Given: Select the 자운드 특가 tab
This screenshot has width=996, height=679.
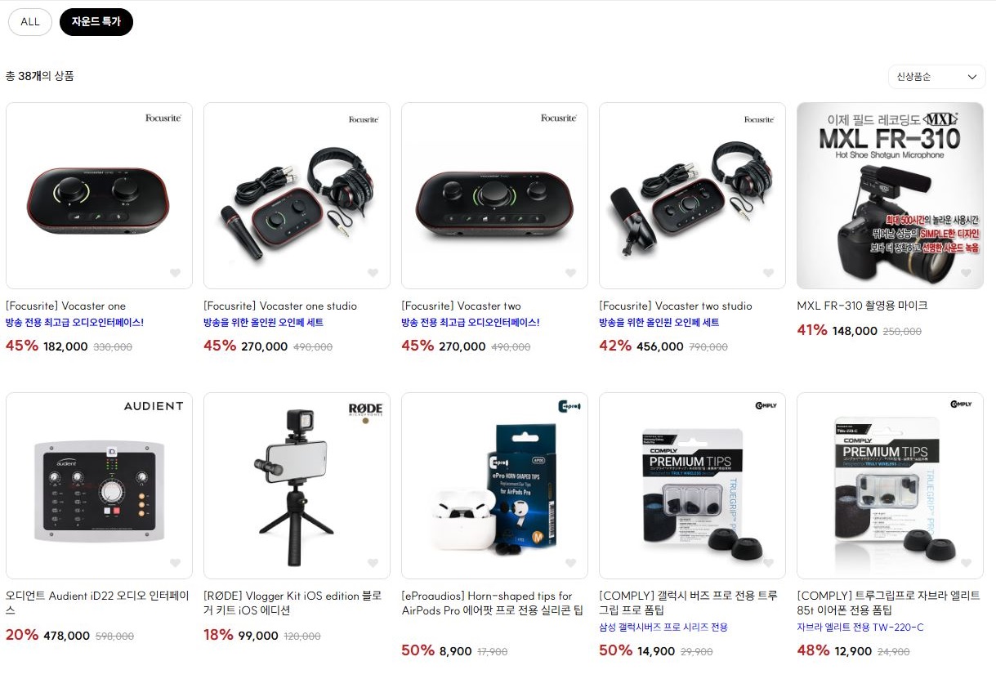Looking at the screenshot, I should [96, 22].
